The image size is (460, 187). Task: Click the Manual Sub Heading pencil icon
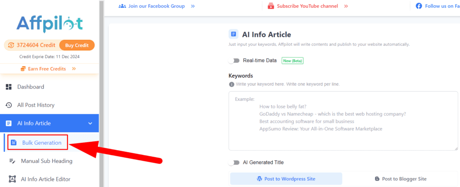(13, 161)
